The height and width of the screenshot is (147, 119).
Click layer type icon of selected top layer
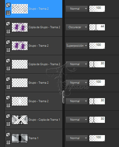pos(8,5)
